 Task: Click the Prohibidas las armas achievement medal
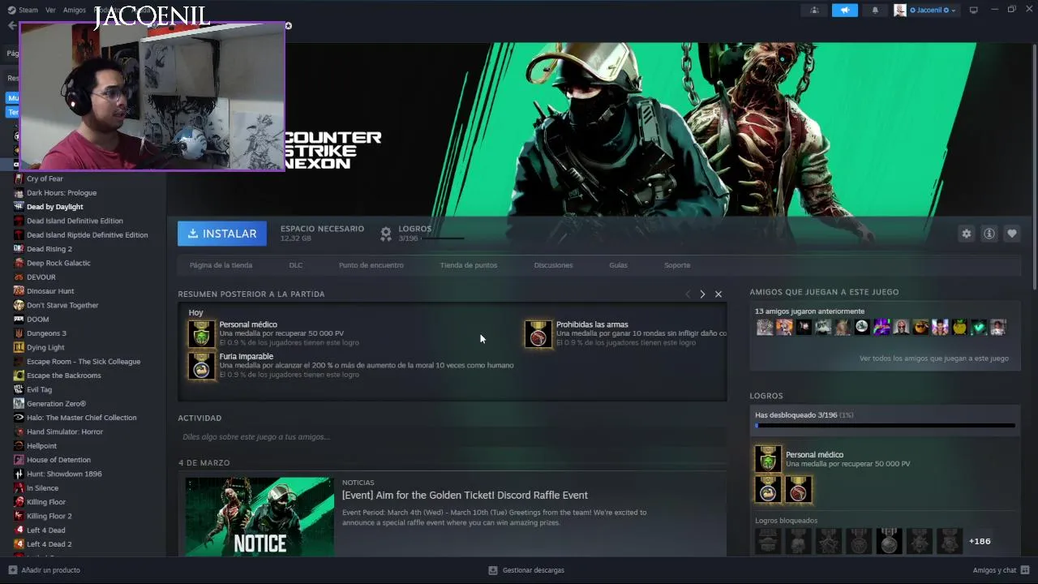[x=538, y=333]
